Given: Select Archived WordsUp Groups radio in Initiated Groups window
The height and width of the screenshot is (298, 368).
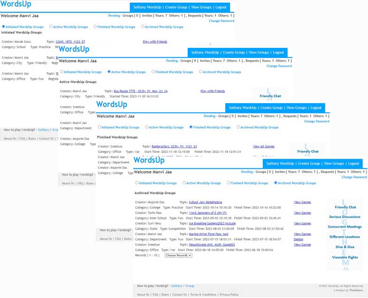Looking at the screenshot, I should 143,27.
